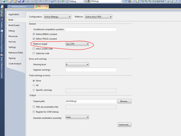Click the Open File folder icon
This screenshot has width=181, height=136.
(15, 1)
